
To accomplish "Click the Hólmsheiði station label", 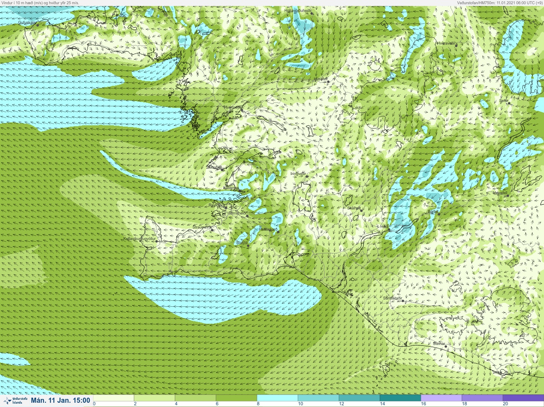I will click(237, 213).
